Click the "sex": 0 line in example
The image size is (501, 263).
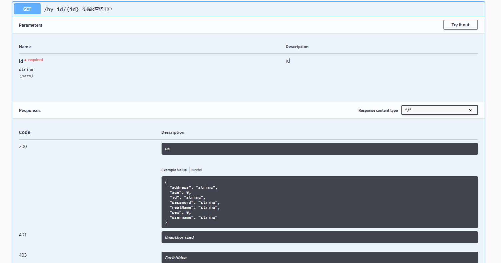180,212
